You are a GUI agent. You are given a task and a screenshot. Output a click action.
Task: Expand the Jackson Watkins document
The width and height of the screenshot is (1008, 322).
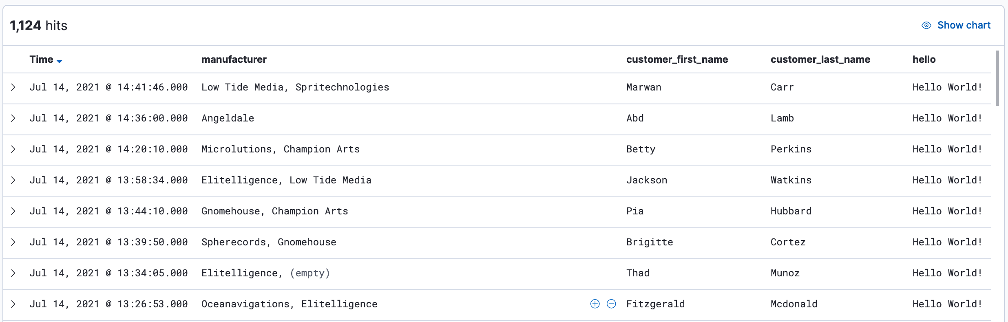(x=13, y=180)
